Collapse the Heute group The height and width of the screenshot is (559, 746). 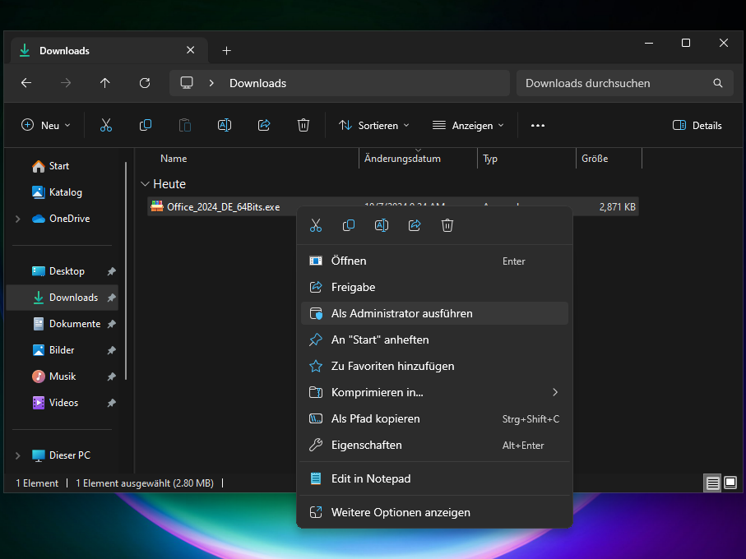point(146,184)
